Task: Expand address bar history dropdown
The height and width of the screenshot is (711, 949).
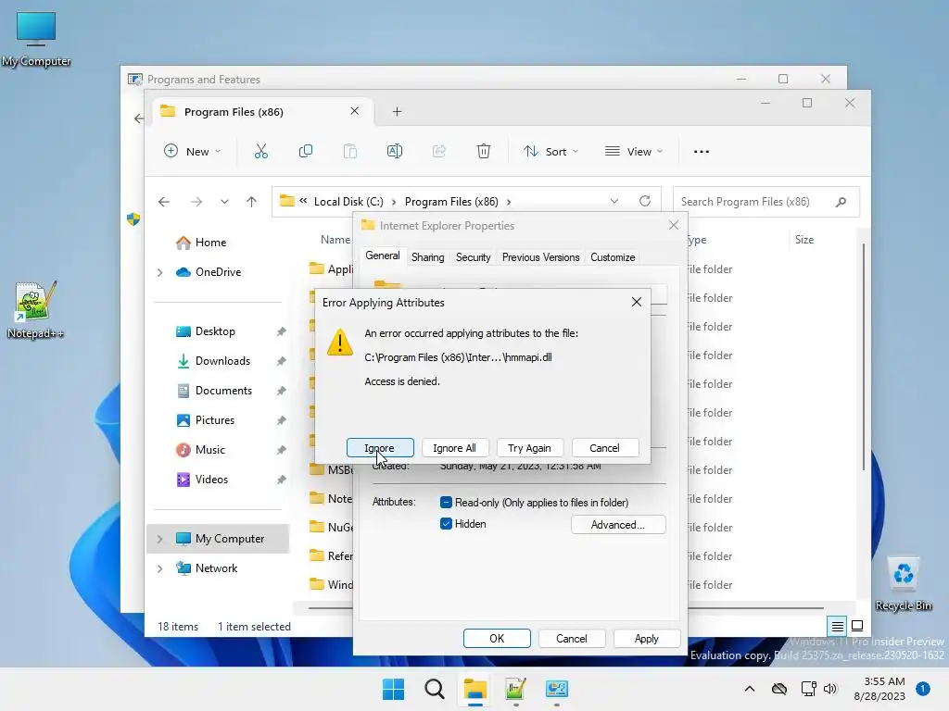Action: [614, 201]
